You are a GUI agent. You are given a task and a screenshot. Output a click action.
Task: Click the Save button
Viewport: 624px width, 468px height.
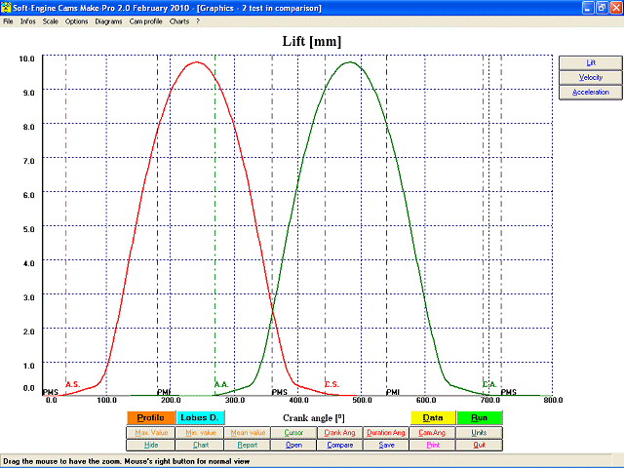386,445
